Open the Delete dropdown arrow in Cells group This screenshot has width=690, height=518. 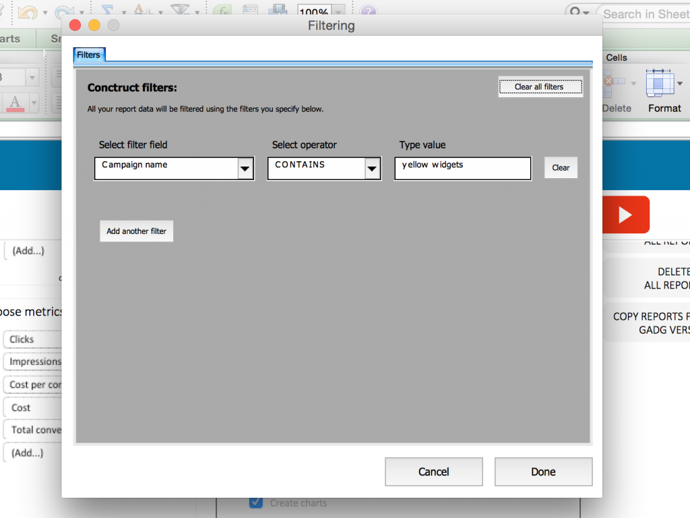coord(633,83)
